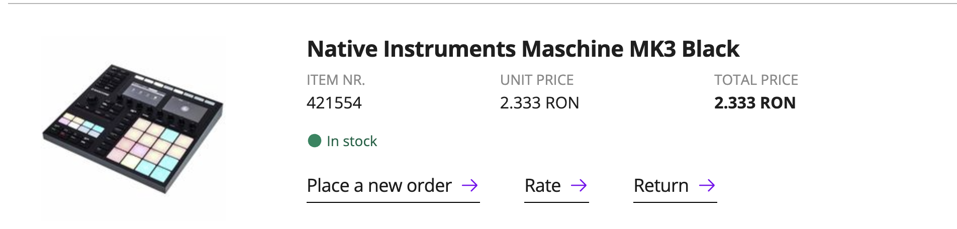Click the purple arrow next to Return

coord(707,186)
